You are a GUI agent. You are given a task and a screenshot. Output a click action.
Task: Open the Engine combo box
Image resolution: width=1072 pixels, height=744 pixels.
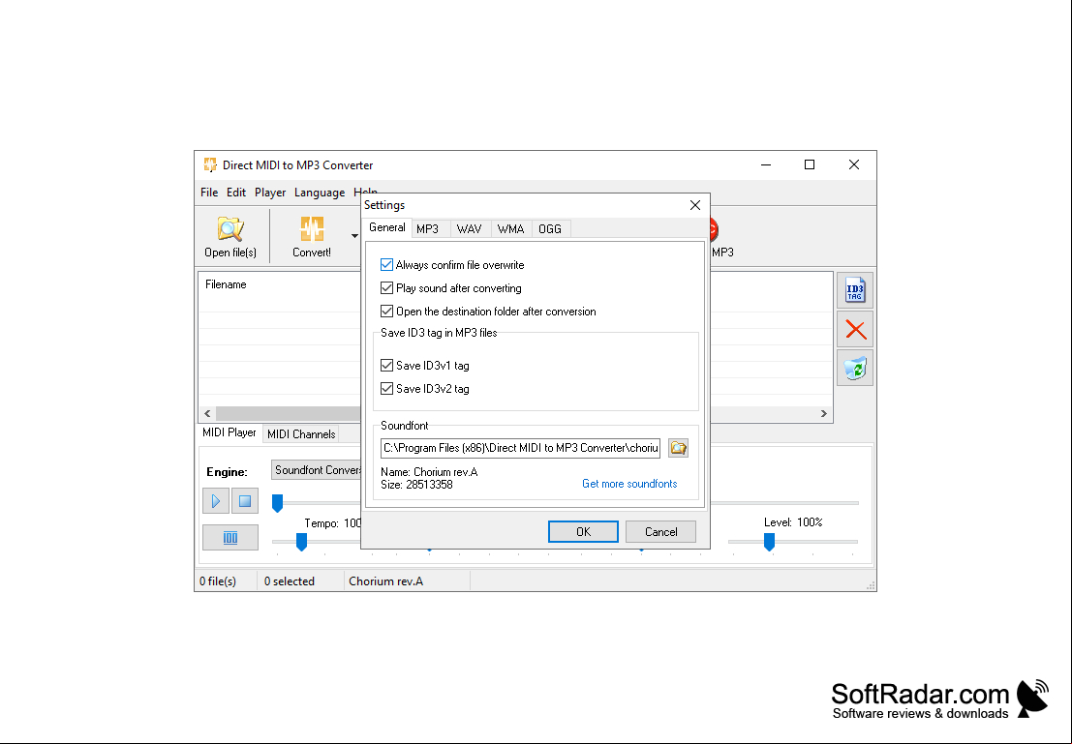316,470
